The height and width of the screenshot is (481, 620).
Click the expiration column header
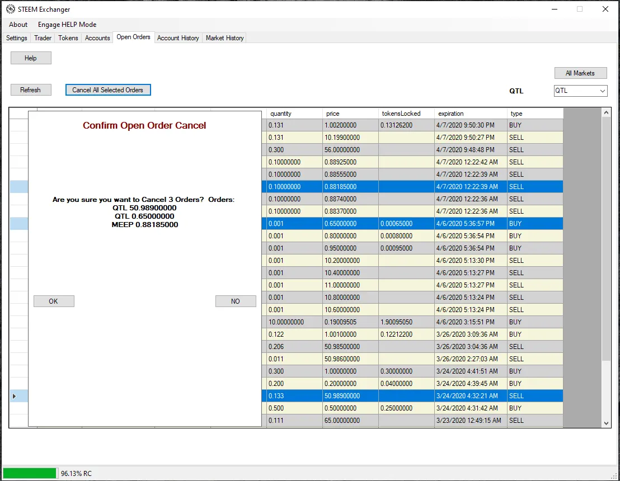point(471,114)
